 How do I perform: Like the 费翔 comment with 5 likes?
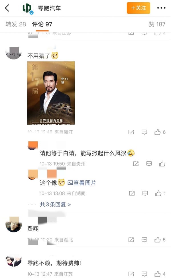click(x=158, y=240)
